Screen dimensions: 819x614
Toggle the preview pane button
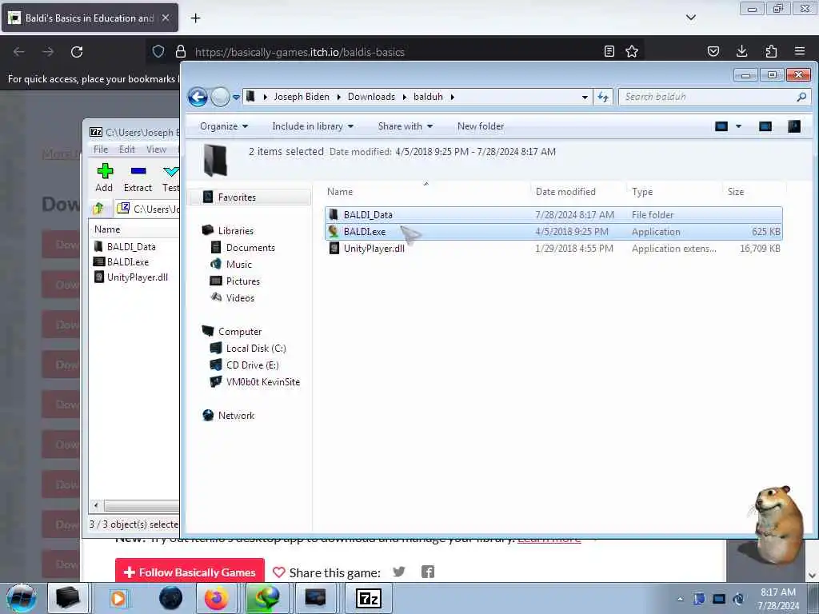click(765, 126)
